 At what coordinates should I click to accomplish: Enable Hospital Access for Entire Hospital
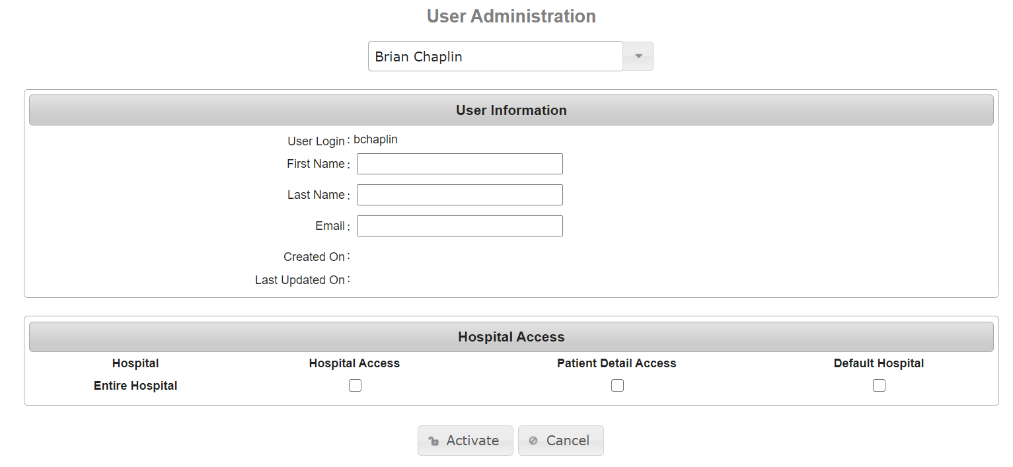click(x=356, y=386)
